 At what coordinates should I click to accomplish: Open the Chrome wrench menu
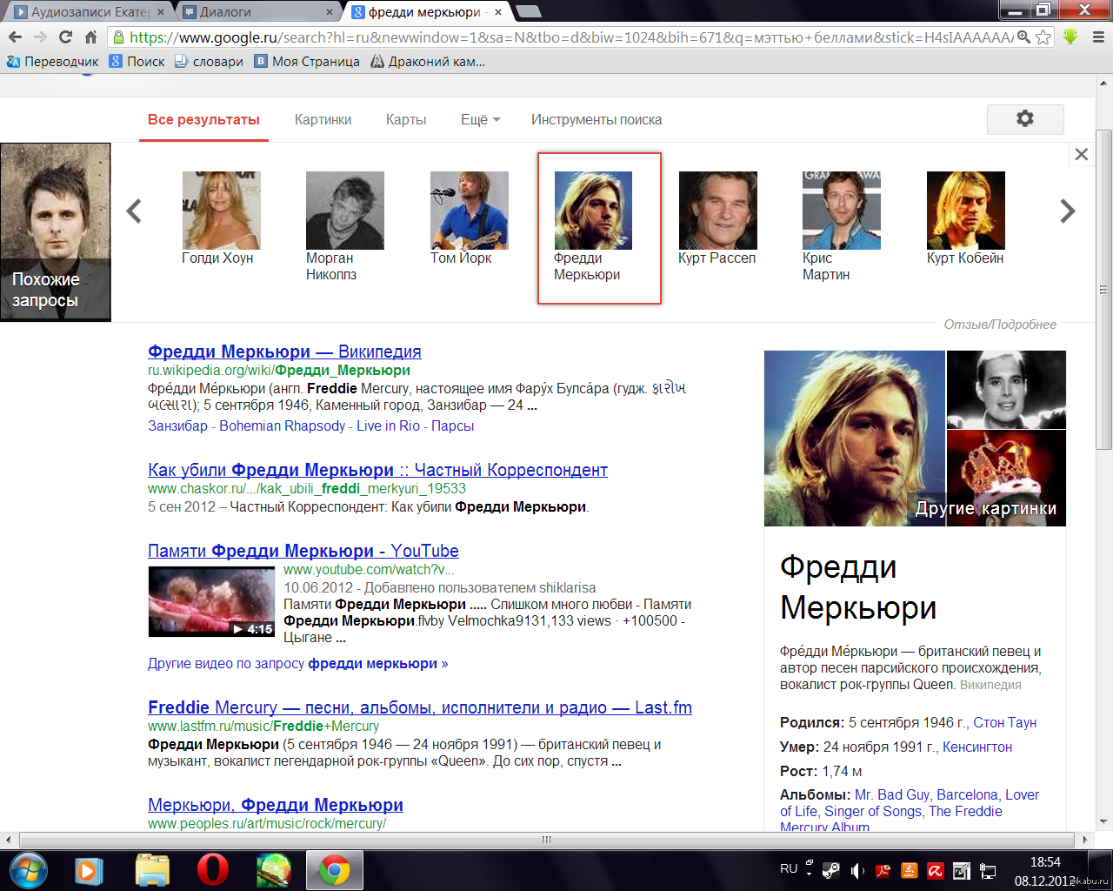click(x=1098, y=37)
